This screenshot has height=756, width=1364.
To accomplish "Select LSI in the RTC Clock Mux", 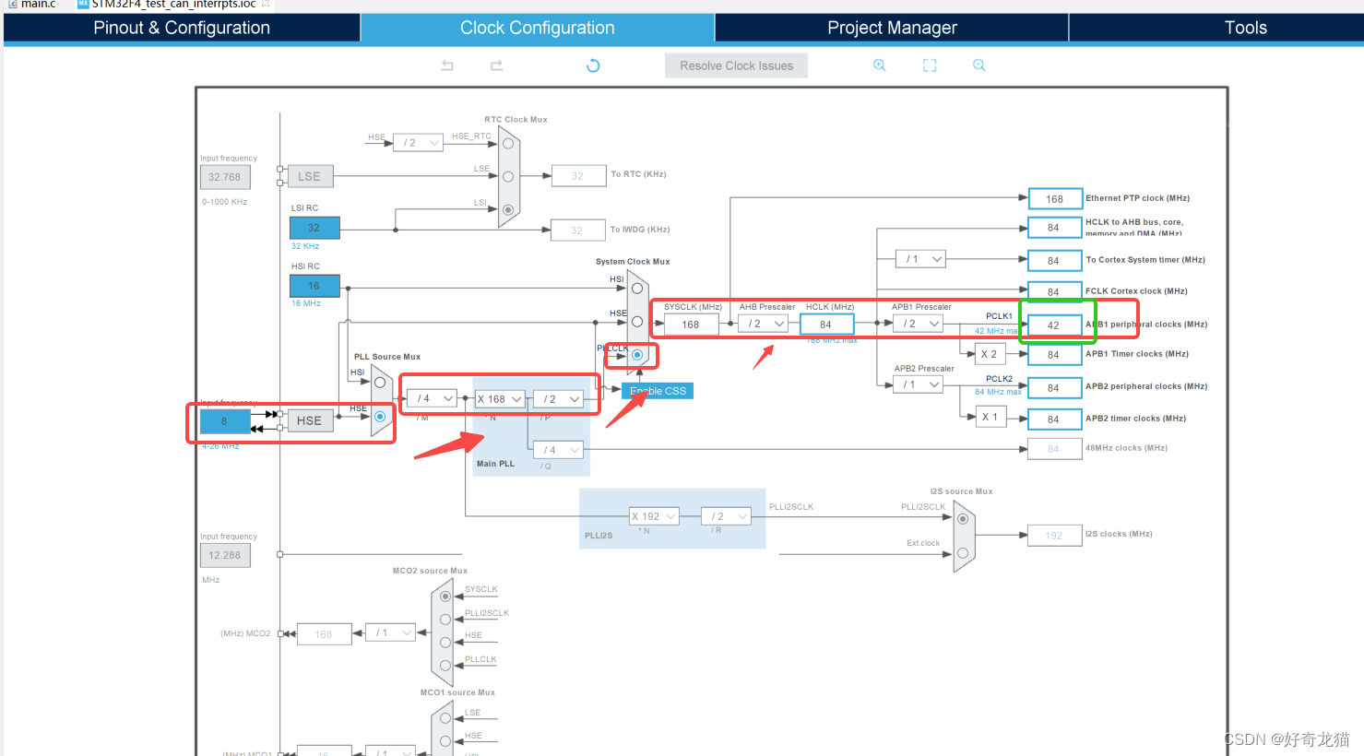I will [508, 210].
